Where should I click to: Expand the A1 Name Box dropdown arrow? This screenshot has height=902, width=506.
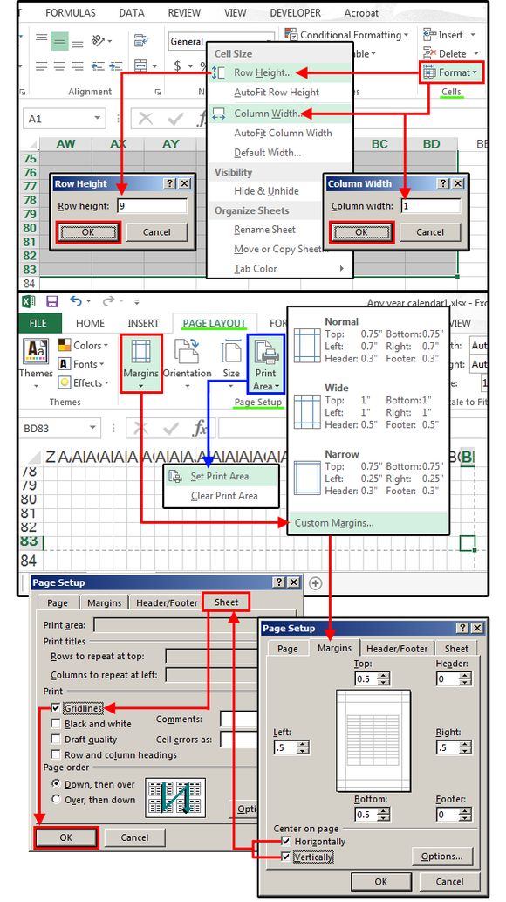[97, 119]
